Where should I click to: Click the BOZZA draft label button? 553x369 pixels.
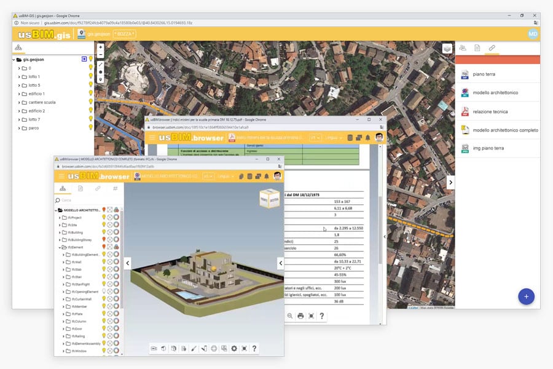pos(125,34)
